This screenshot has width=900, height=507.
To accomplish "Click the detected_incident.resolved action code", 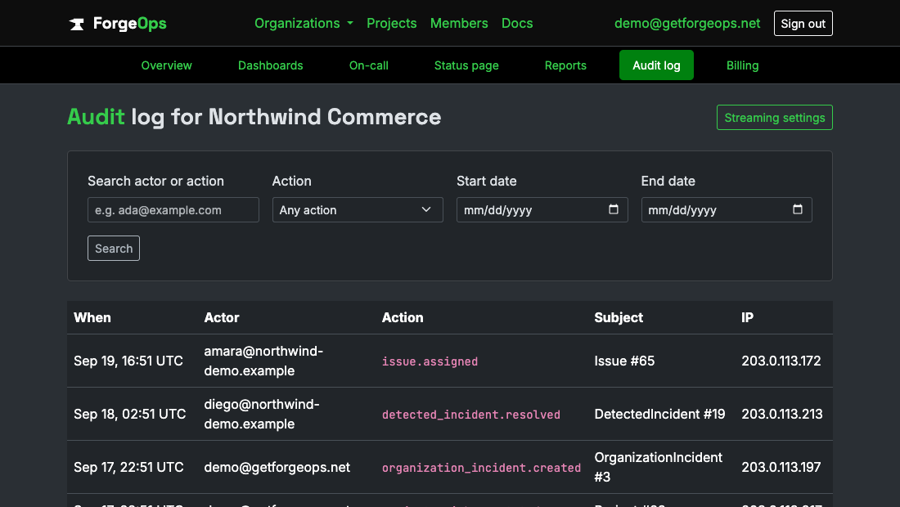I will tap(471, 415).
